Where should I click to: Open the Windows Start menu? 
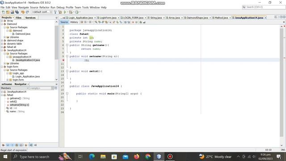point(5,157)
